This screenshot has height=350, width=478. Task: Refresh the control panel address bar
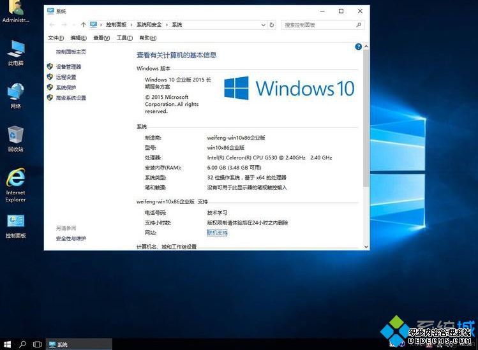(x=272, y=25)
